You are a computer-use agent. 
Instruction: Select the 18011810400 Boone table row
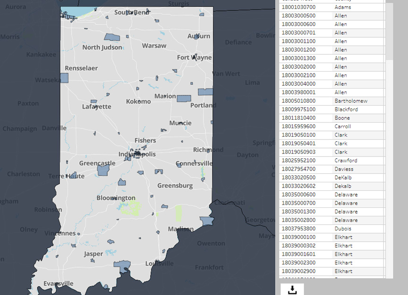click(x=332, y=118)
